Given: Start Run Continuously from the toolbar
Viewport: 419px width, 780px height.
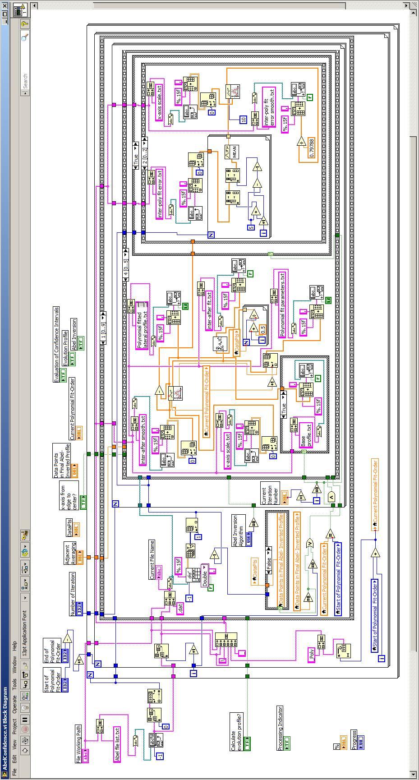Looking at the screenshot, I should pos(25,740).
